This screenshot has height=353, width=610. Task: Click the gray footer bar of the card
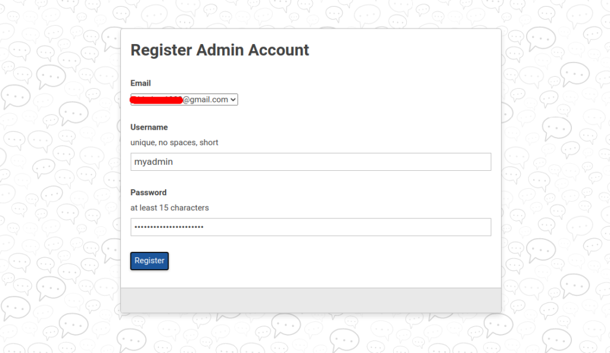(x=310, y=300)
